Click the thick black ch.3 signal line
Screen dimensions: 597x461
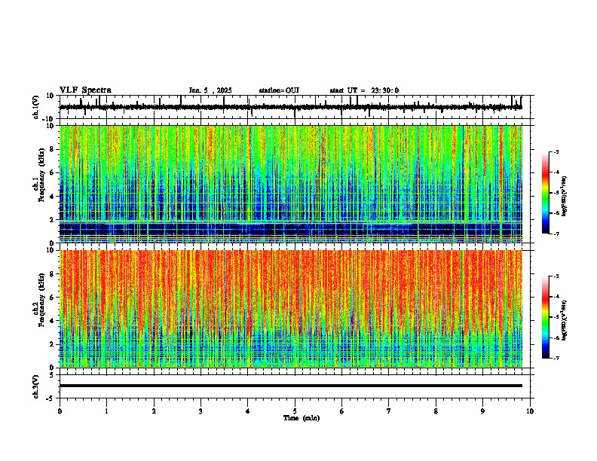coord(291,386)
